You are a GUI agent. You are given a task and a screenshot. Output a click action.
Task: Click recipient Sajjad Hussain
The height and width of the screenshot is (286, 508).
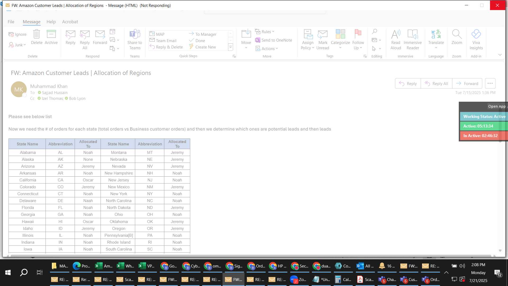55,92
